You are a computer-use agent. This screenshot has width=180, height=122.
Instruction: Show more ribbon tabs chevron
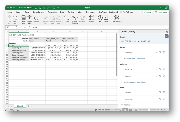click(x=121, y=12)
